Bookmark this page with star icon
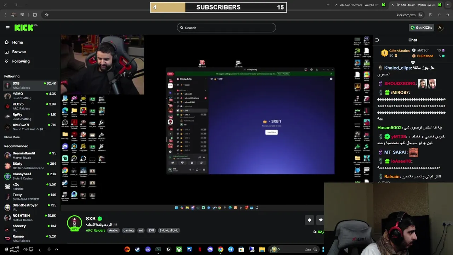Screen dimensions: 453x255 (x=46, y=15)
